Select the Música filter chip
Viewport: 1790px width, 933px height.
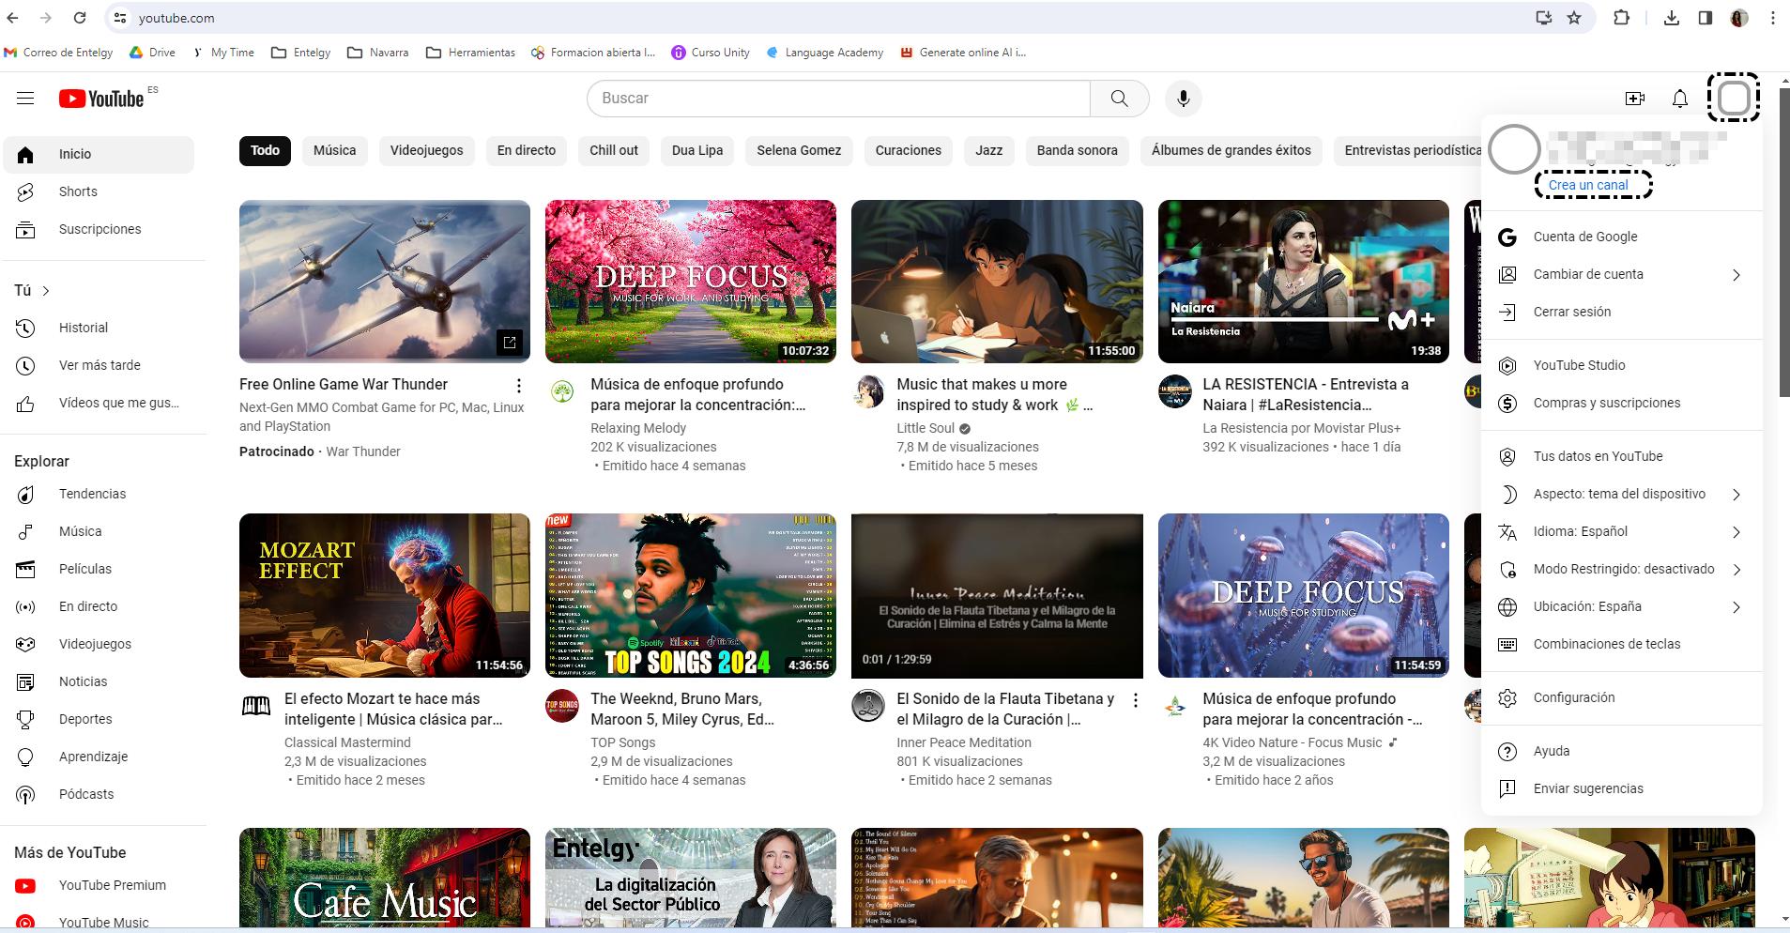[x=334, y=150]
